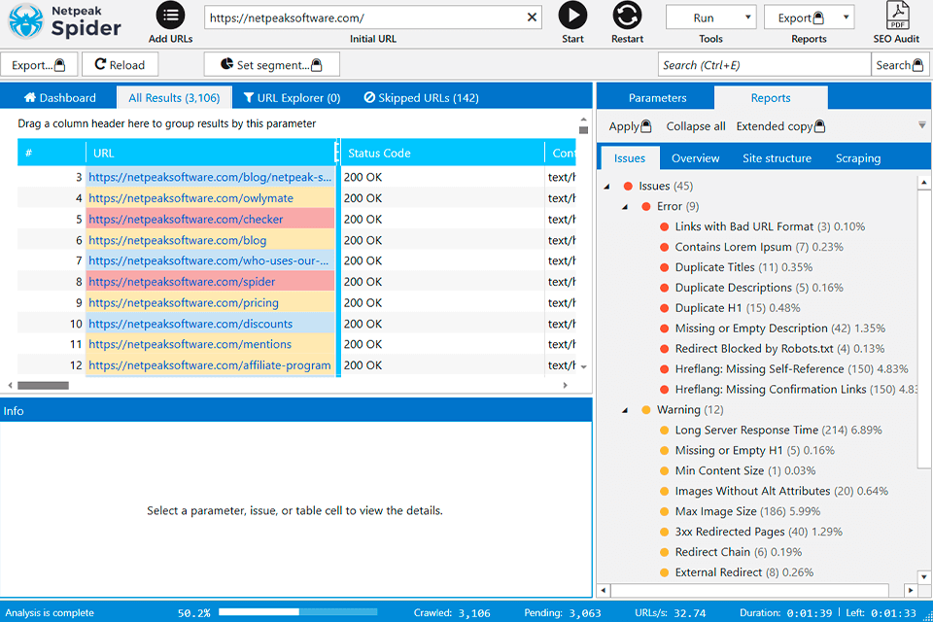Open the Site structure sub-tab
This screenshot has width=933, height=622.
(x=777, y=158)
